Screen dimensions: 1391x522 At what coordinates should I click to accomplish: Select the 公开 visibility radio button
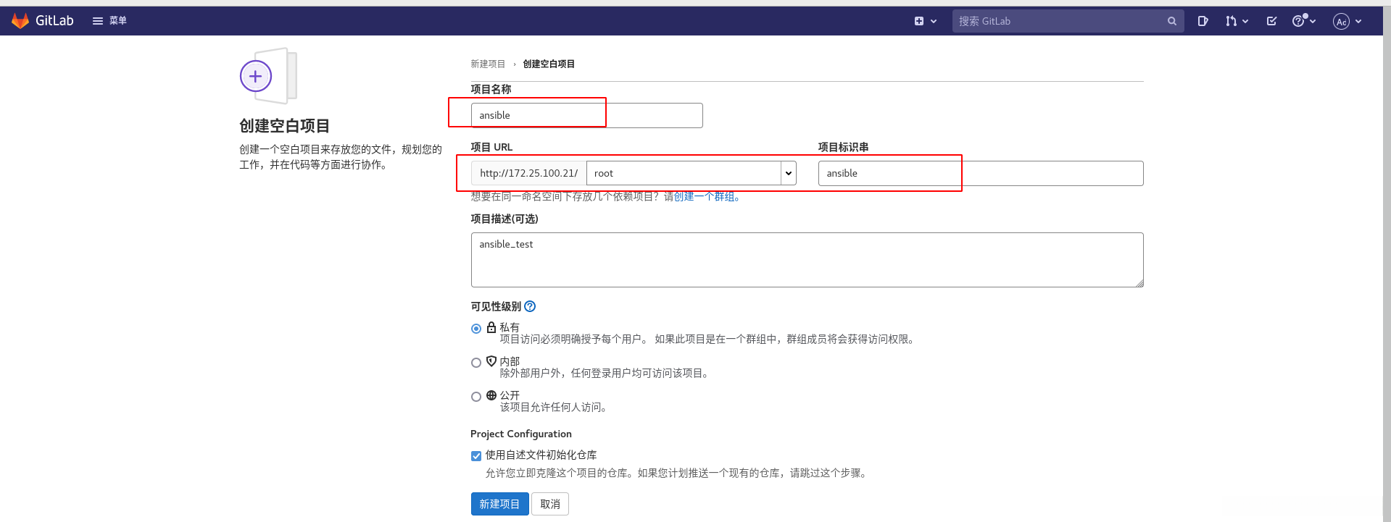click(x=476, y=397)
